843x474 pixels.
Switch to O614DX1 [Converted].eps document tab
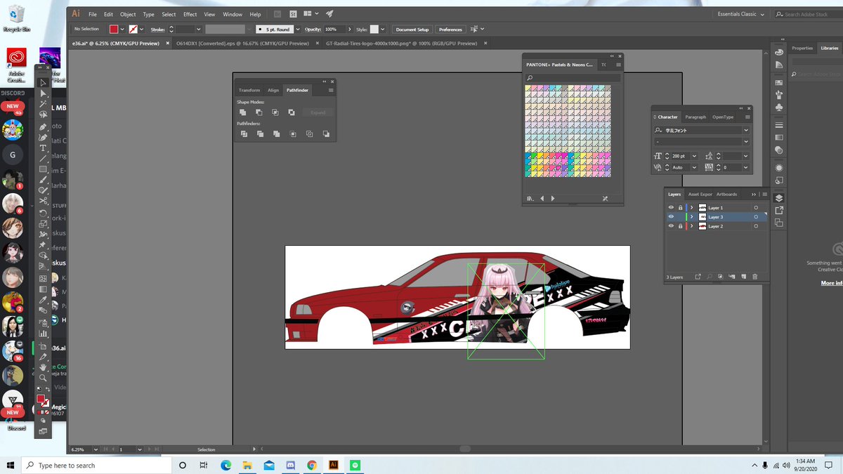pyautogui.click(x=242, y=43)
